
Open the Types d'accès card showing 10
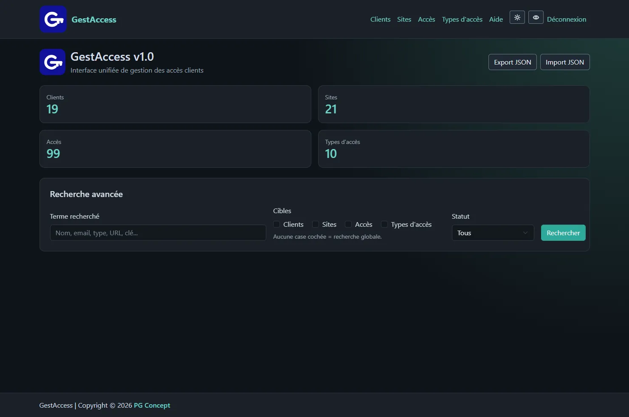pyautogui.click(x=454, y=149)
